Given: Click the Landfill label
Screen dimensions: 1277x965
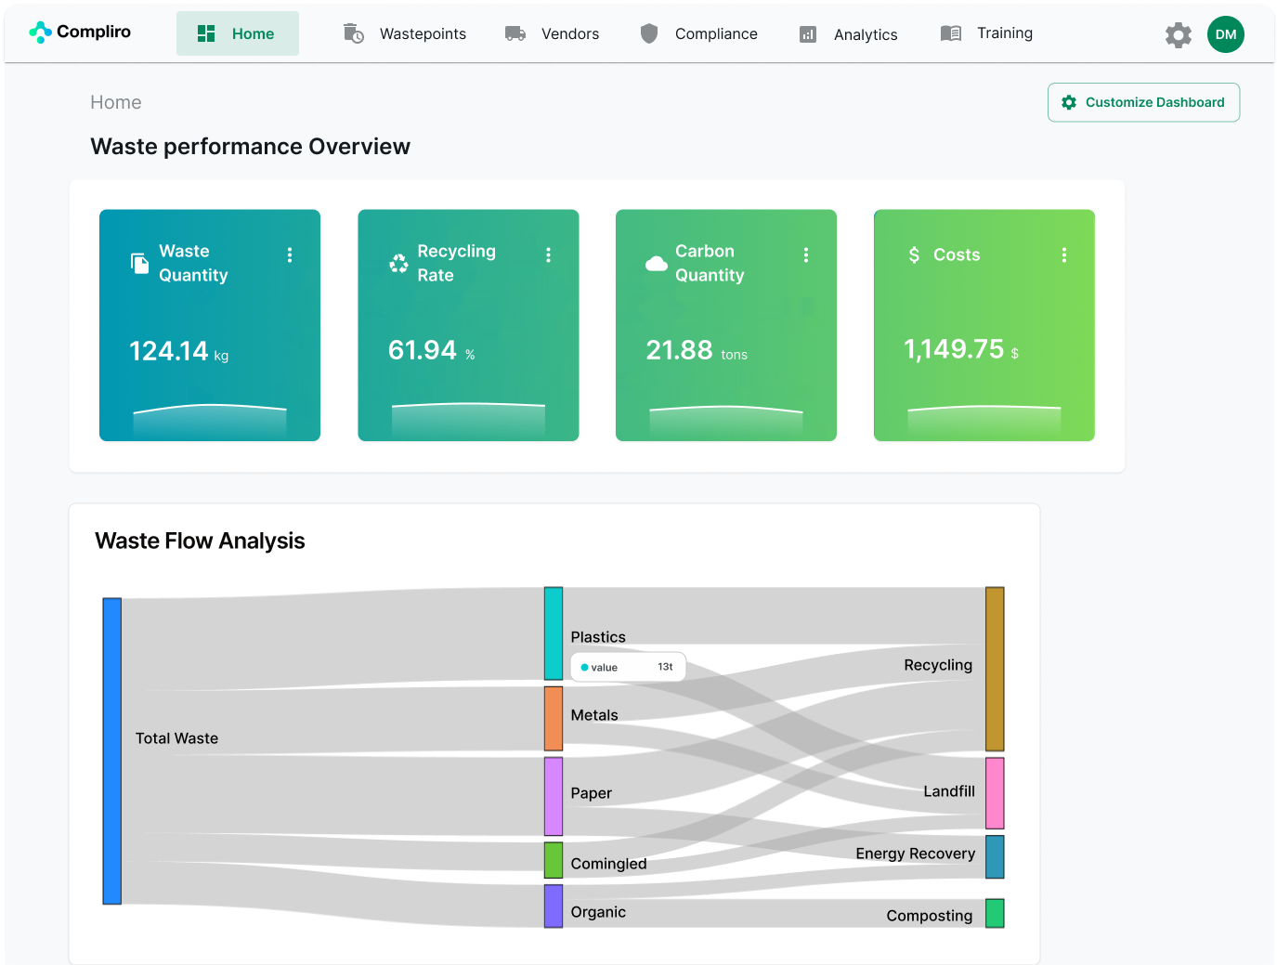Looking at the screenshot, I should coord(949,791).
